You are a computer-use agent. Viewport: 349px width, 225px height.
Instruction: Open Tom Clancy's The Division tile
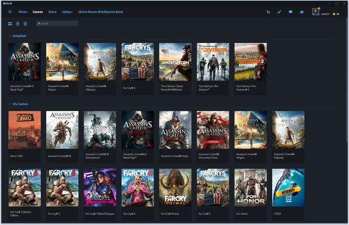[x=213, y=69]
